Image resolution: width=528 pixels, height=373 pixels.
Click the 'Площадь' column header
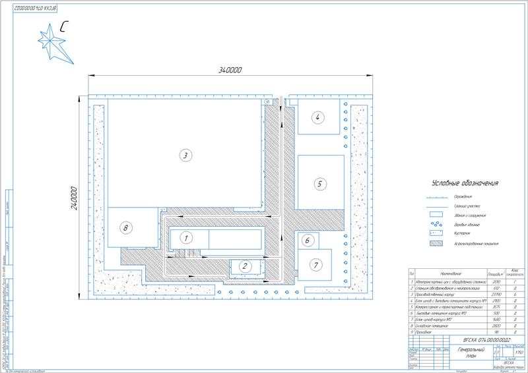[496, 274]
